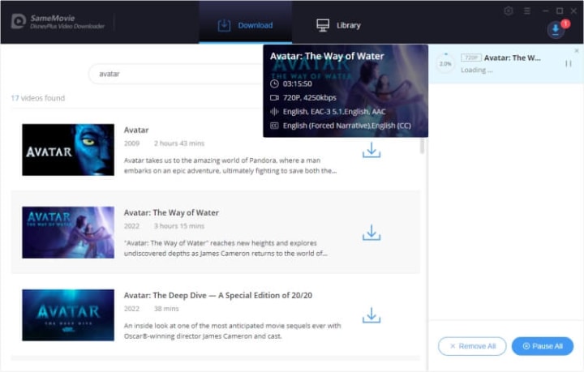Switch to the Download tab
The height and width of the screenshot is (372, 584).
[245, 25]
